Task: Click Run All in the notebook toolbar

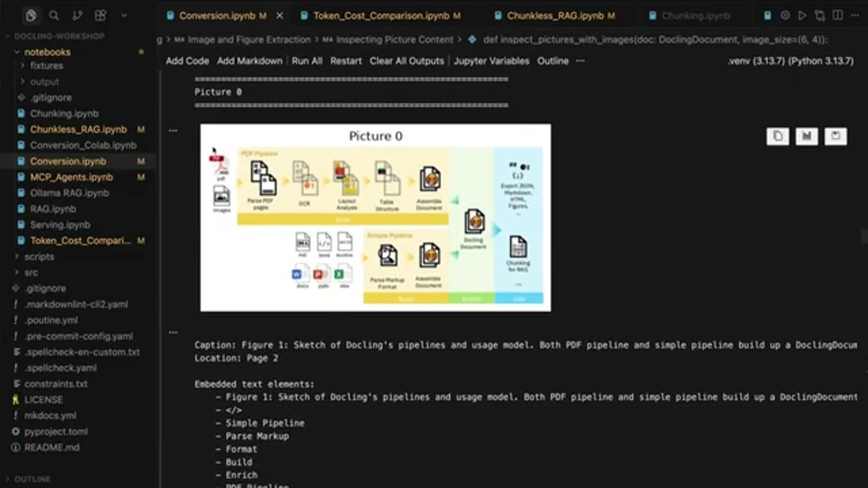Action: (307, 60)
